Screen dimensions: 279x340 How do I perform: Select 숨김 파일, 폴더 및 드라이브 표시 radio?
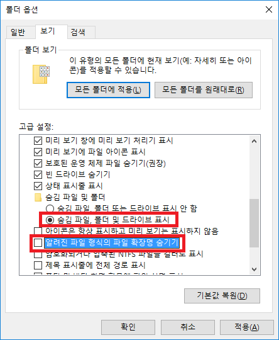(x=50, y=220)
